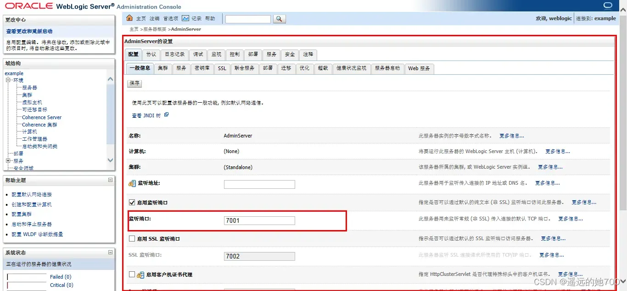This screenshot has height=291, width=627.
Task: Open the 超载 sub-tab
Action: tap(323, 68)
